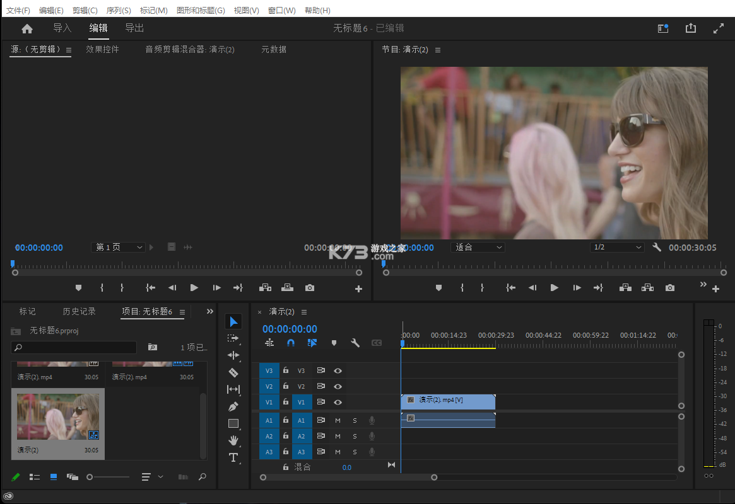735x504 pixels.
Task: Toggle sync lock for track A3
Action: (x=320, y=452)
